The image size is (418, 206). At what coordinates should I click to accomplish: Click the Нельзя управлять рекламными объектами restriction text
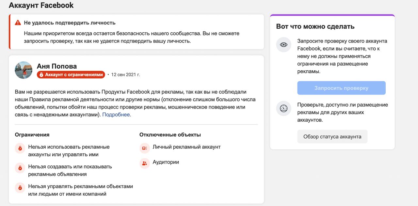(x=81, y=190)
